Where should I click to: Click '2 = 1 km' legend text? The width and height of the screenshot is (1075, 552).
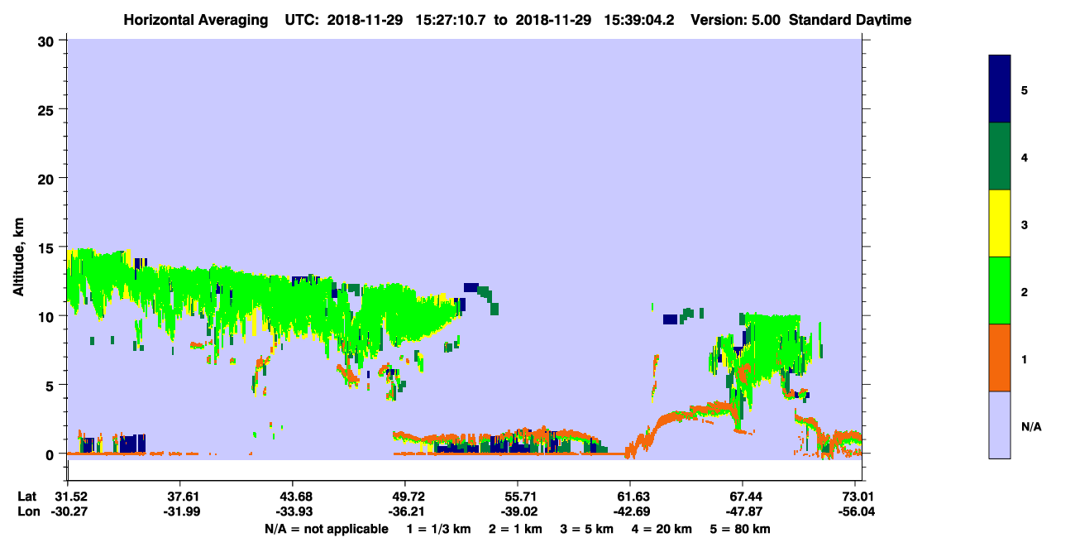click(x=515, y=529)
